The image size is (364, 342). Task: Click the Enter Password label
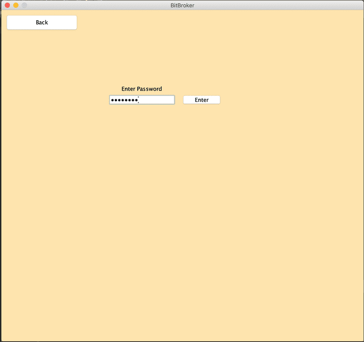[142, 88]
